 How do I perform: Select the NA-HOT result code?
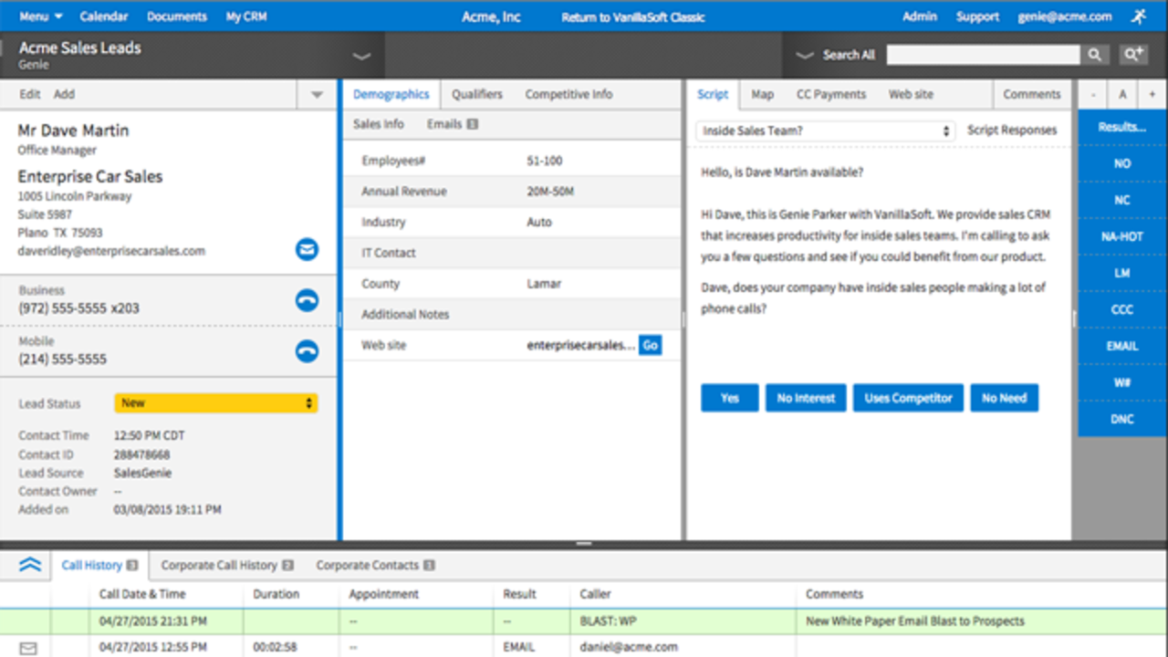click(1122, 236)
